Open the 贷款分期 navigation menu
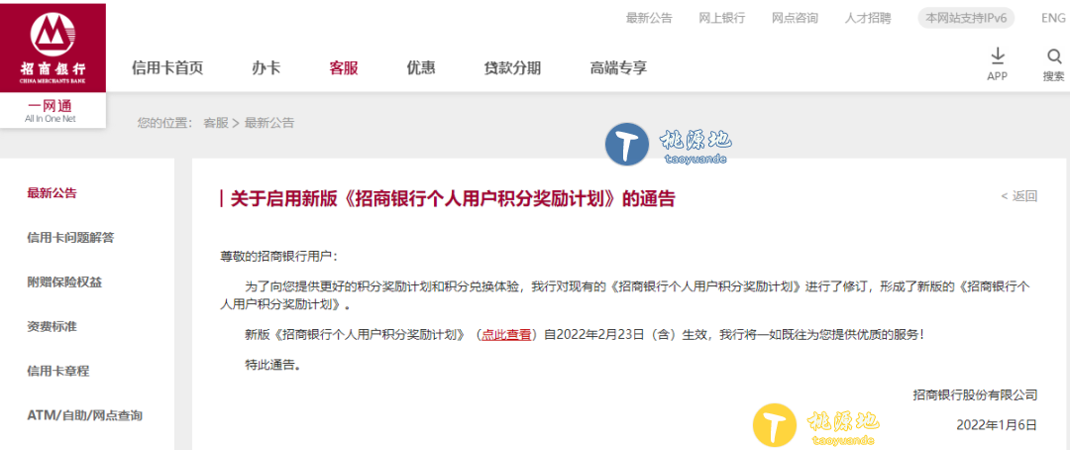The height and width of the screenshot is (450, 1070). 512,67
